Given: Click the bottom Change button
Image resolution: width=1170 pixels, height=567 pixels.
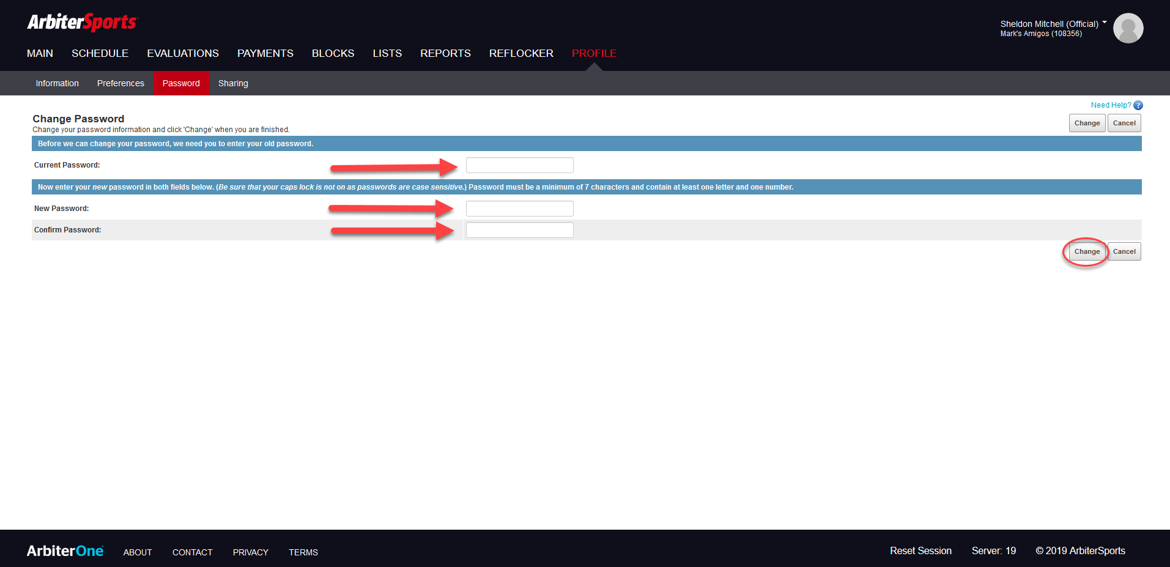Looking at the screenshot, I should tap(1087, 251).
